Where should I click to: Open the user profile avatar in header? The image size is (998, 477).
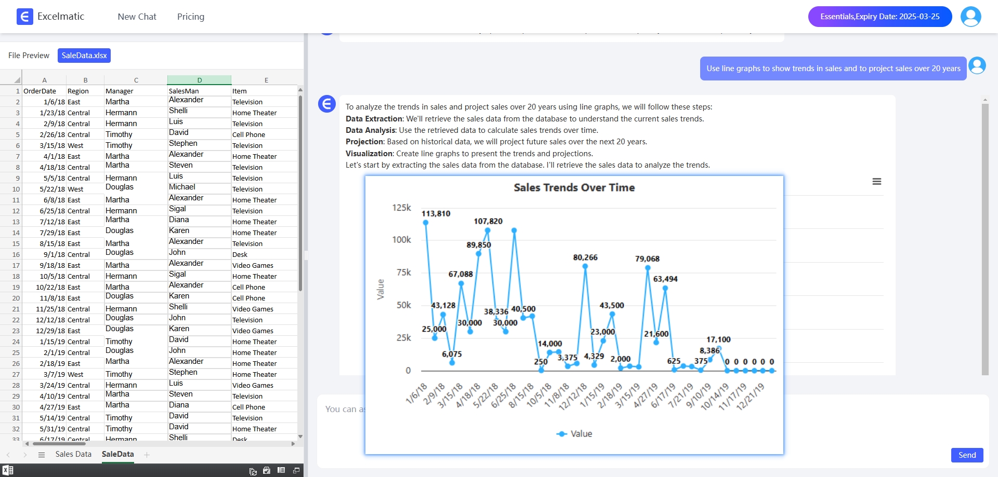[x=970, y=17]
